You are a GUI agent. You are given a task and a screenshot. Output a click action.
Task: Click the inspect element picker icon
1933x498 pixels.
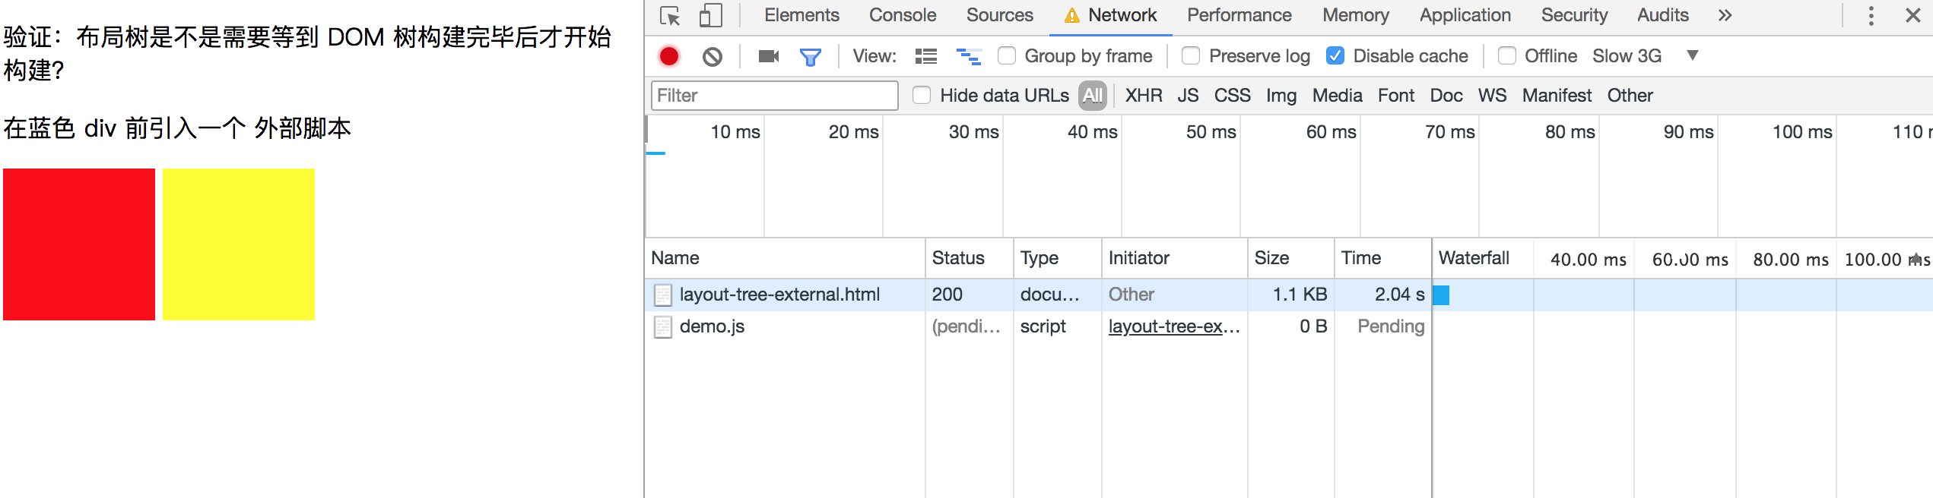point(670,16)
